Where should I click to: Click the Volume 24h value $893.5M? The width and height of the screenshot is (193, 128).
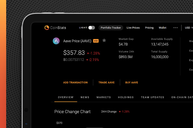(x=126, y=57)
